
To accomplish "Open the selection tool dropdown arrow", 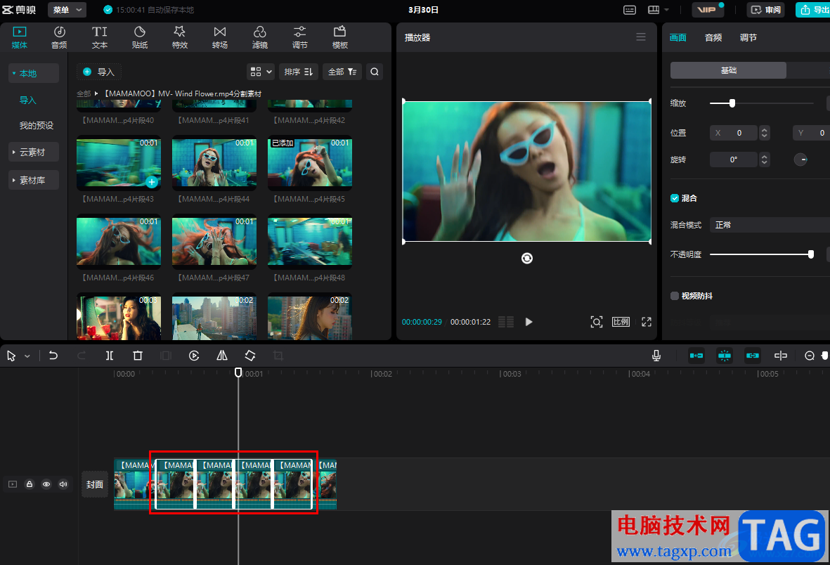I will 27,356.
